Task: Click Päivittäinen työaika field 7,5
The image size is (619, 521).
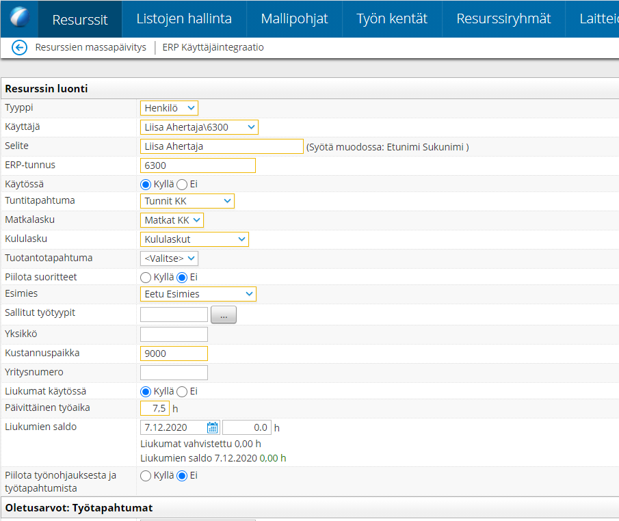Action: [155, 408]
